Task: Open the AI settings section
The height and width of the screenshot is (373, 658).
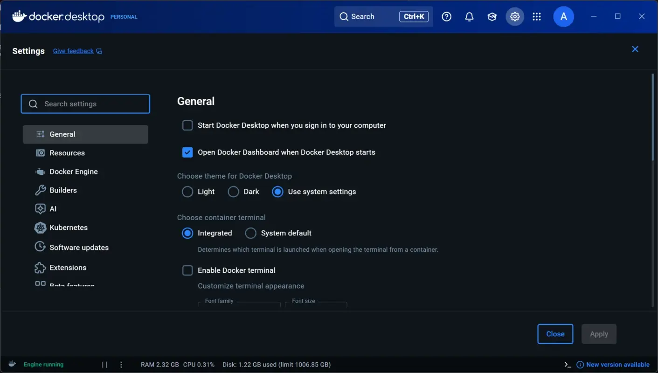Action: point(53,208)
